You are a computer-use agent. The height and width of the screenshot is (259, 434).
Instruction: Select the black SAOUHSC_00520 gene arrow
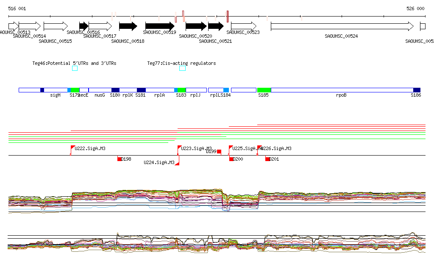coord(196,26)
